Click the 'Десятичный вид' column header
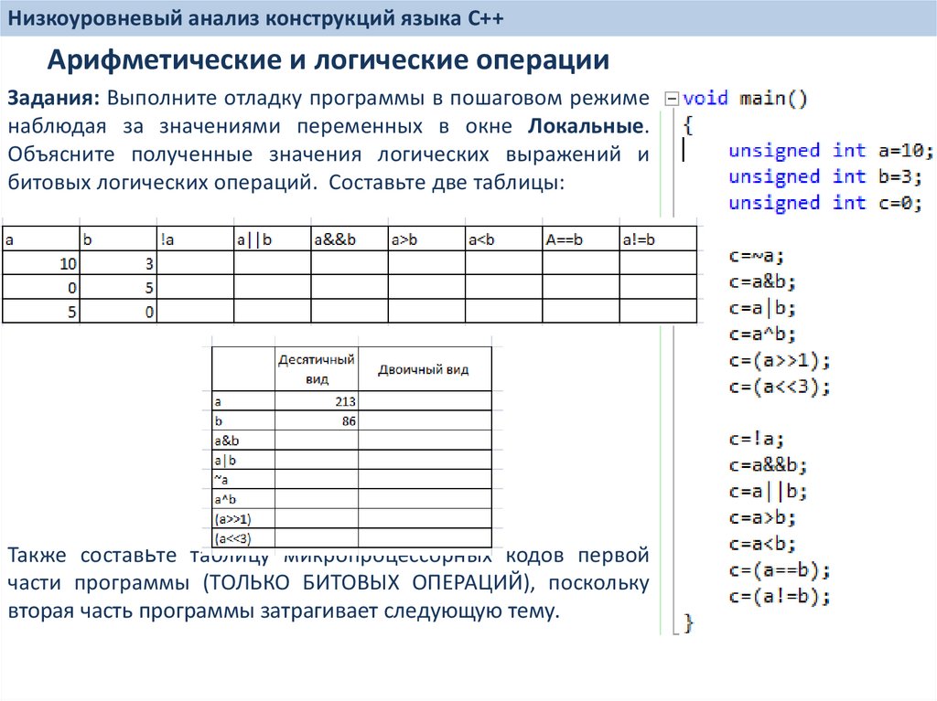The image size is (937, 701). pyautogui.click(x=317, y=370)
